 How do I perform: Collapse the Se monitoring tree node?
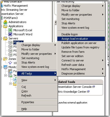5,75
